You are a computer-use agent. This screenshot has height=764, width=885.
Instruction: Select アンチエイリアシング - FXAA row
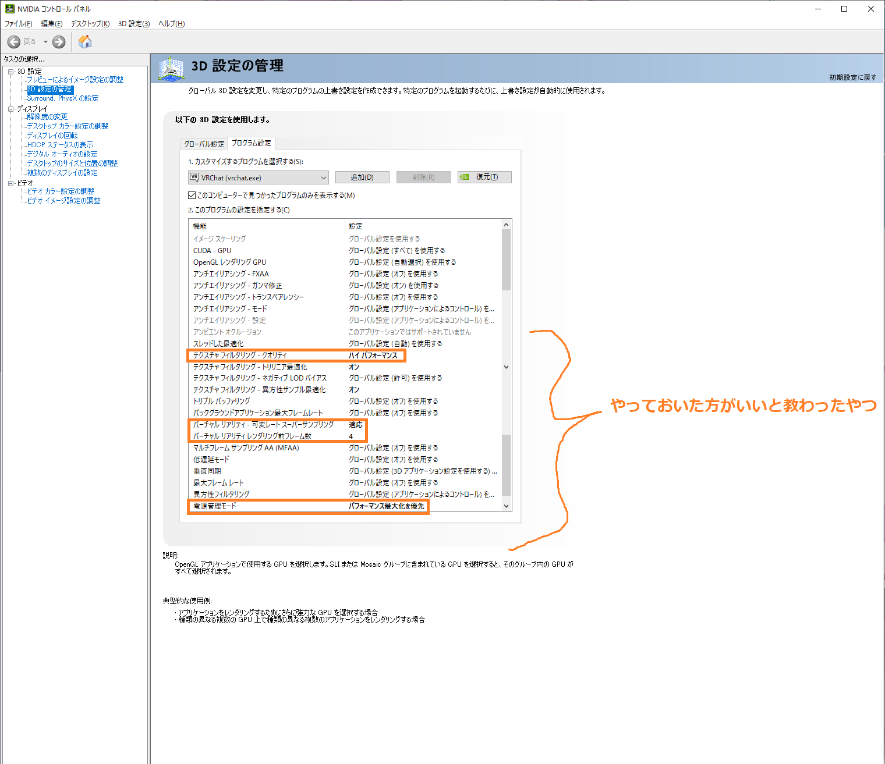pyautogui.click(x=345, y=274)
